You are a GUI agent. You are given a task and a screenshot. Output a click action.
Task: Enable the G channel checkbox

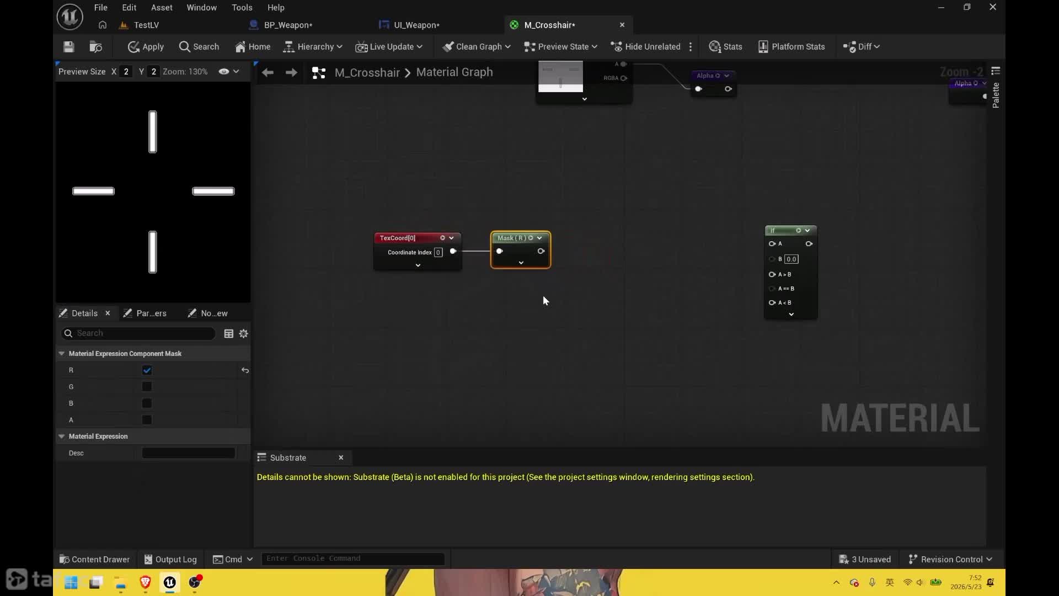(147, 387)
